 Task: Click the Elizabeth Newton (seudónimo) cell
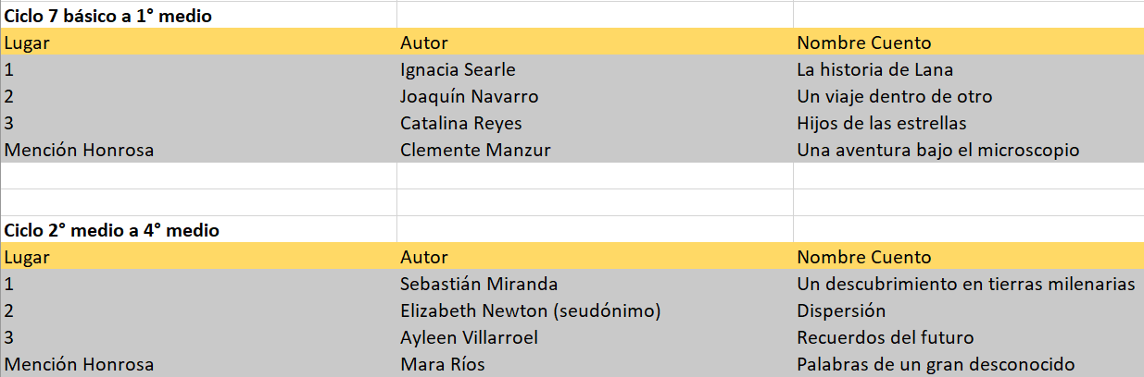(x=530, y=310)
